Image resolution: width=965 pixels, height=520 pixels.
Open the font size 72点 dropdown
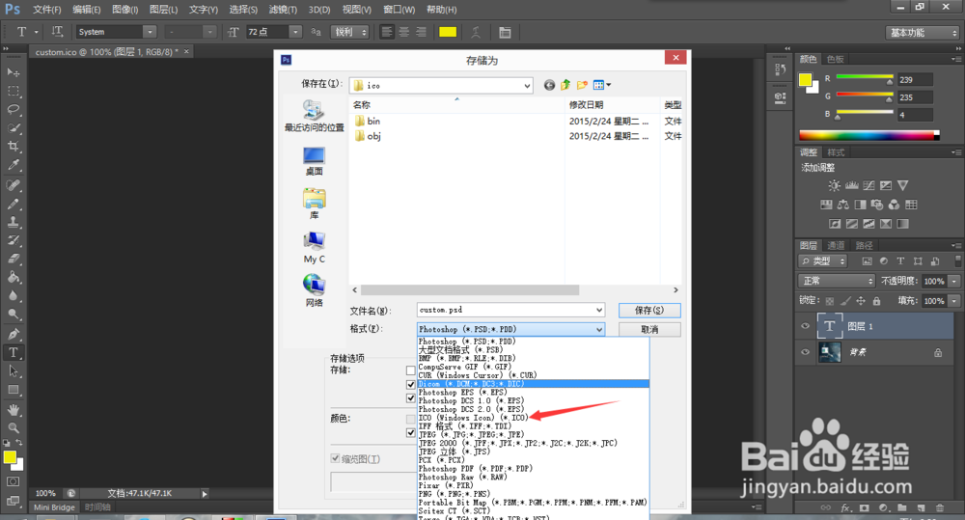click(295, 32)
